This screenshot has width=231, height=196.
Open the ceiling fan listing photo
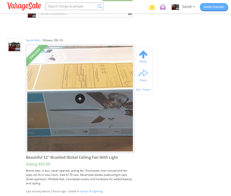(x=80, y=99)
